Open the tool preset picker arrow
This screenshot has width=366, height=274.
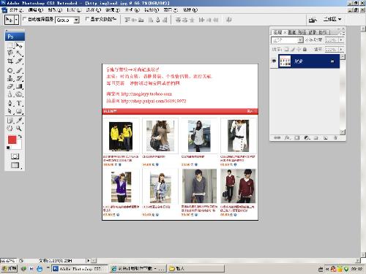[x=16, y=20]
